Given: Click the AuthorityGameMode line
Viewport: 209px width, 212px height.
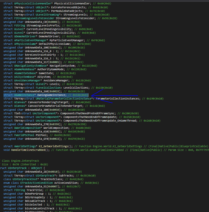Looking at the screenshot, I should point(45,69).
